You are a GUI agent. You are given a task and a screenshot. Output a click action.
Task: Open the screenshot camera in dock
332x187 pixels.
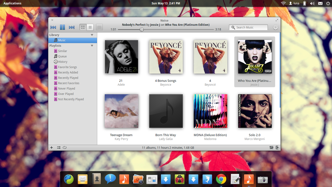coord(262,179)
